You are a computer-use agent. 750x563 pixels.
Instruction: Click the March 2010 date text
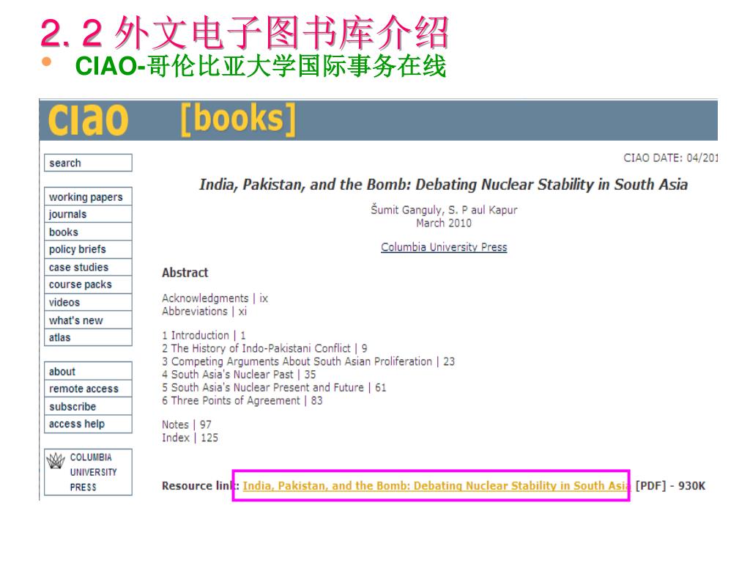[x=444, y=223]
